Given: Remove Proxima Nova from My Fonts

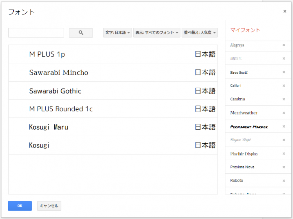Looking at the screenshot, I should coord(284,167).
